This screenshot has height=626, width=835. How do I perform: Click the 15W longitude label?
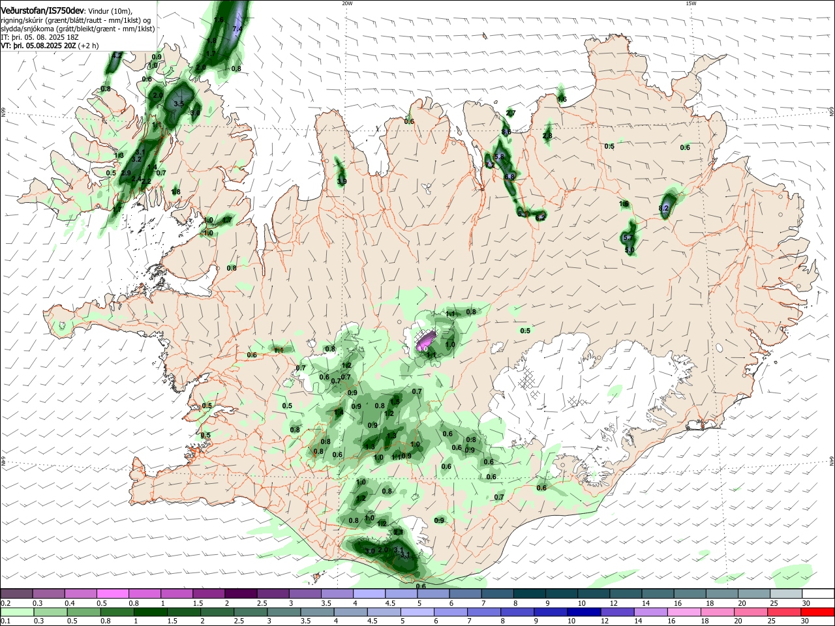click(691, 3)
